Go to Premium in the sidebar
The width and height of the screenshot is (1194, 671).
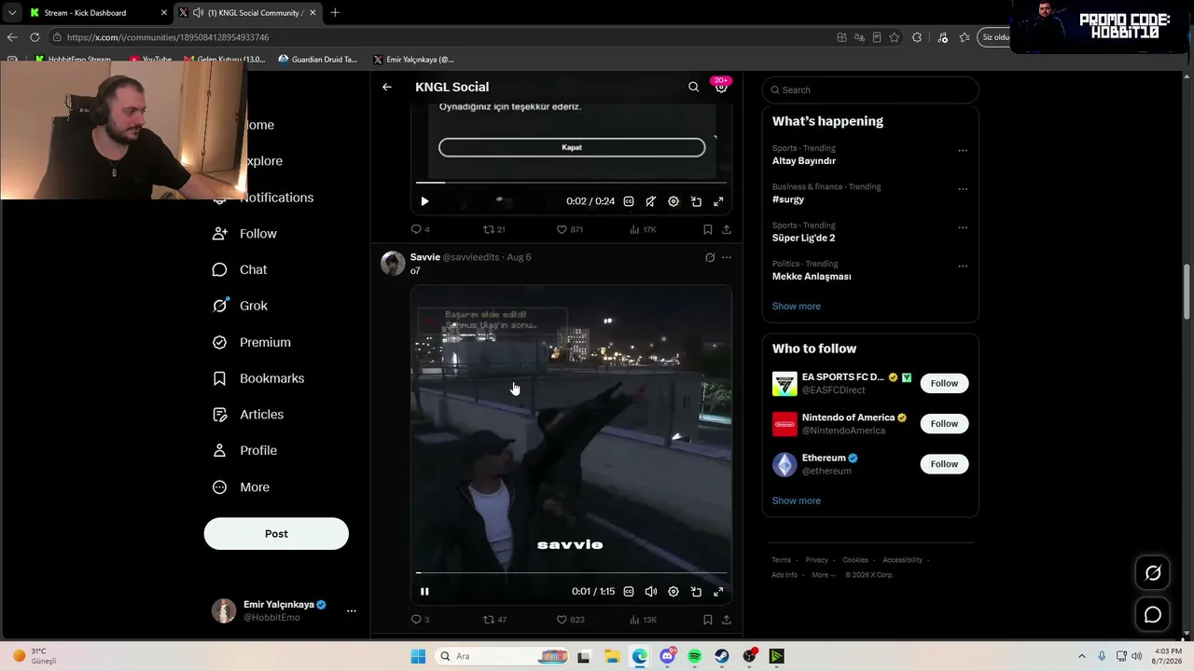pos(252,342)
